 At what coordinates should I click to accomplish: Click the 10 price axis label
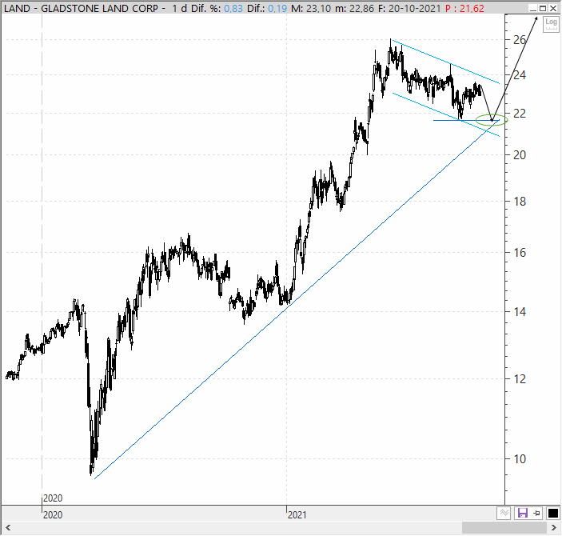[520, 458]
